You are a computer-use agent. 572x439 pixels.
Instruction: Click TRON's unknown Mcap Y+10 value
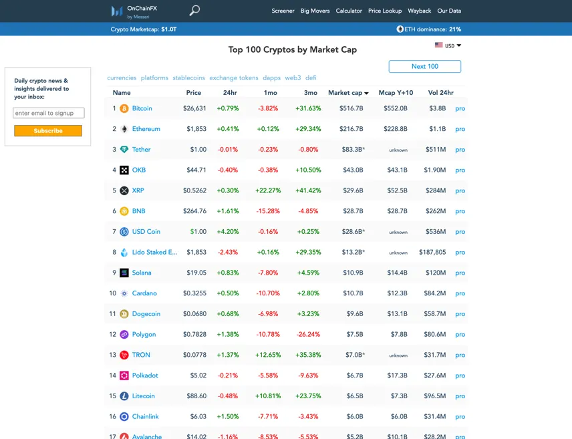click(x=398, y=355)
